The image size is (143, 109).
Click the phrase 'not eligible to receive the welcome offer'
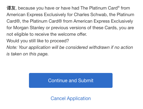pyautogui.click(x=46, y=34)
